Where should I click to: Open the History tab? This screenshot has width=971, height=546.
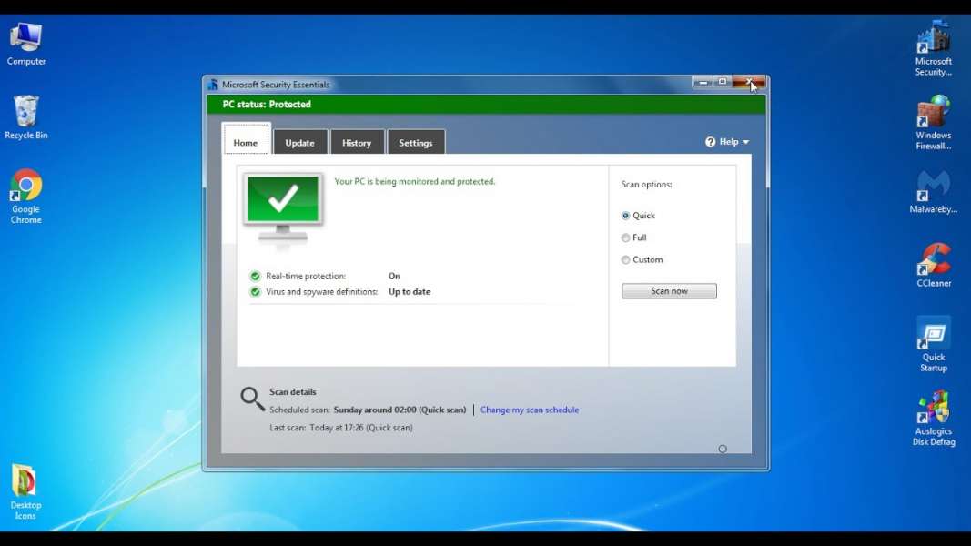[357, 142]
